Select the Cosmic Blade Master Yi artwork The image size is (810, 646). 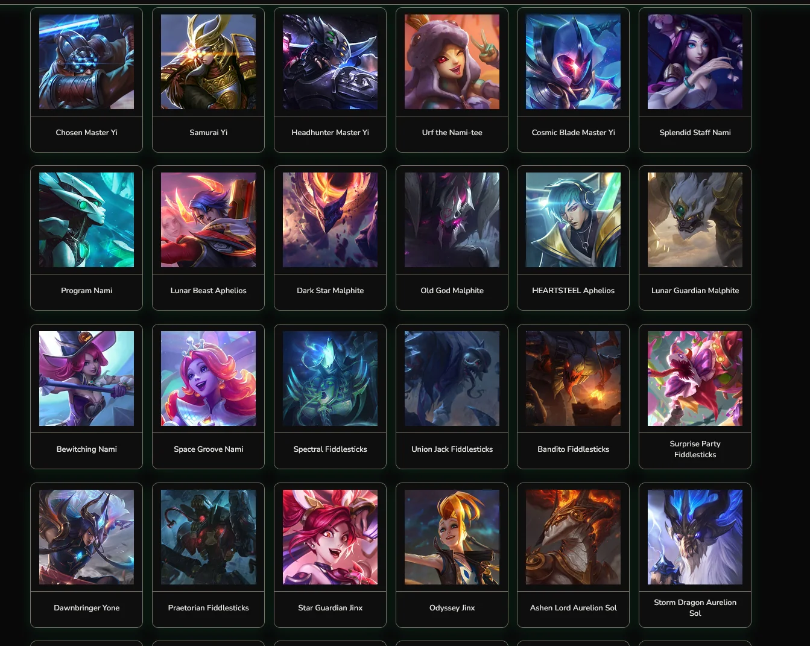573,62
